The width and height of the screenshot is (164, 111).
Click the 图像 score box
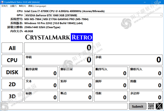tap(146, 84)
